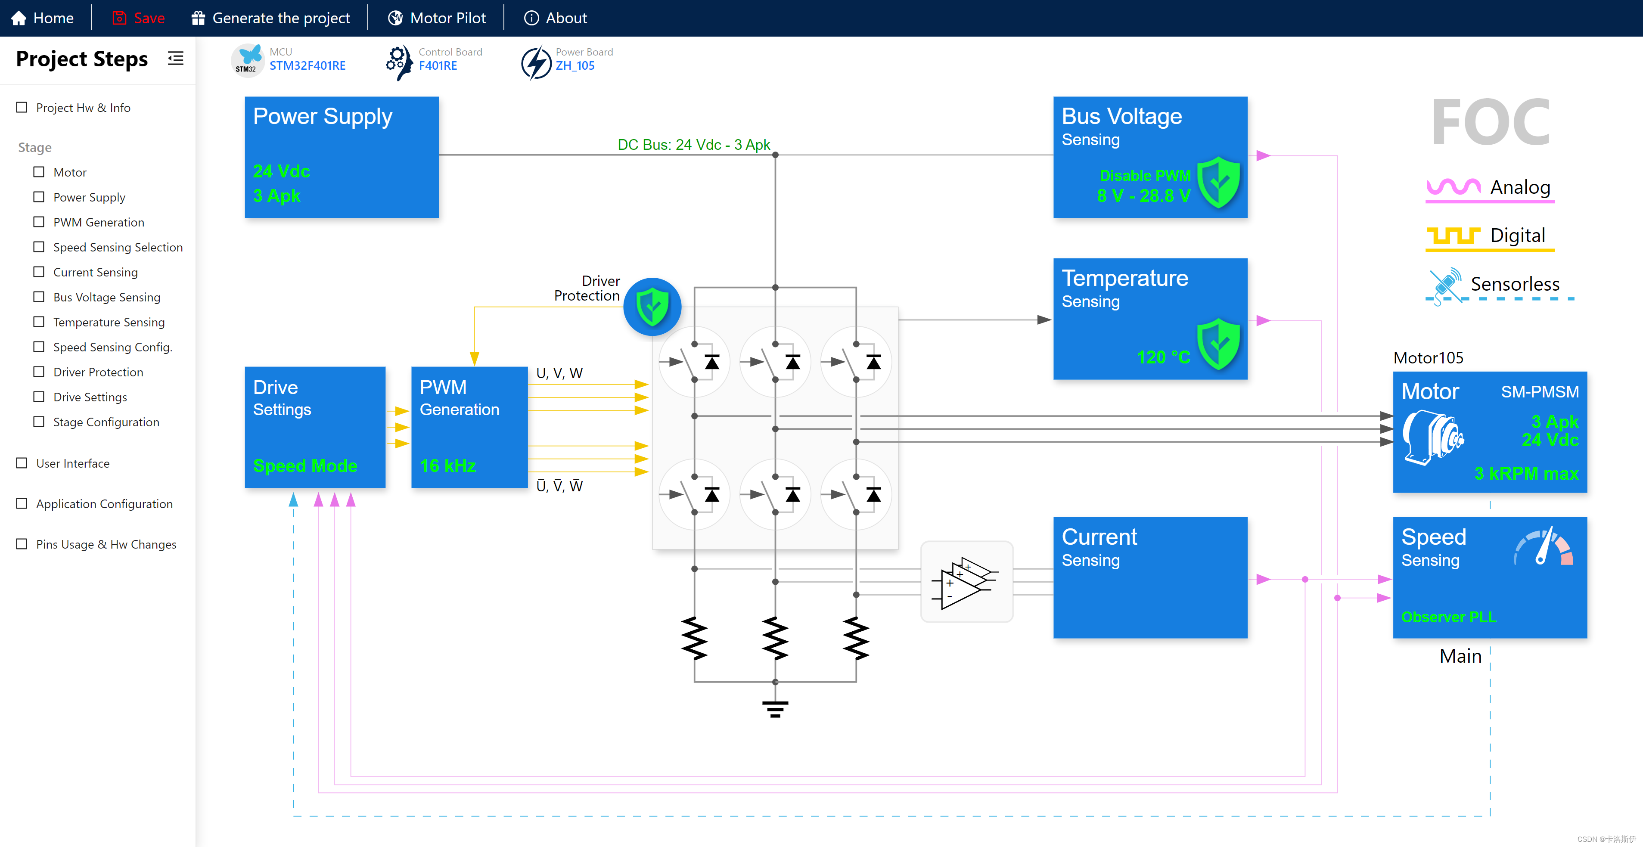
Task: Open the About menu item
Action: (x=555, y=18)
